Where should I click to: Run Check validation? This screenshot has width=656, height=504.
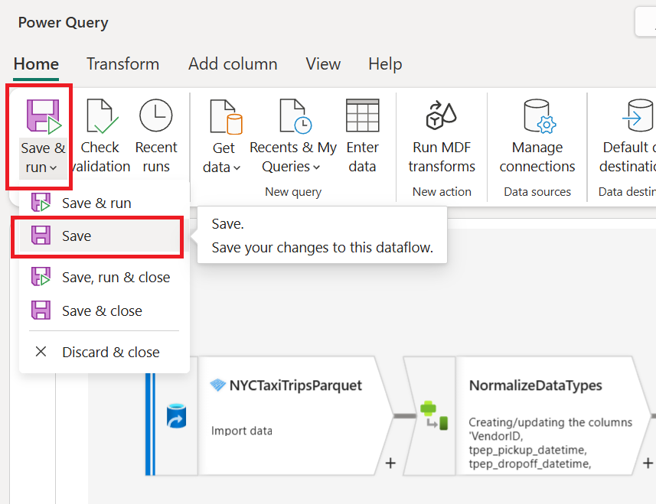[x=100, y=136]
